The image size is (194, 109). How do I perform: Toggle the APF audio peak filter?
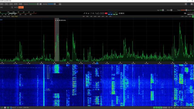click(103, 16)
